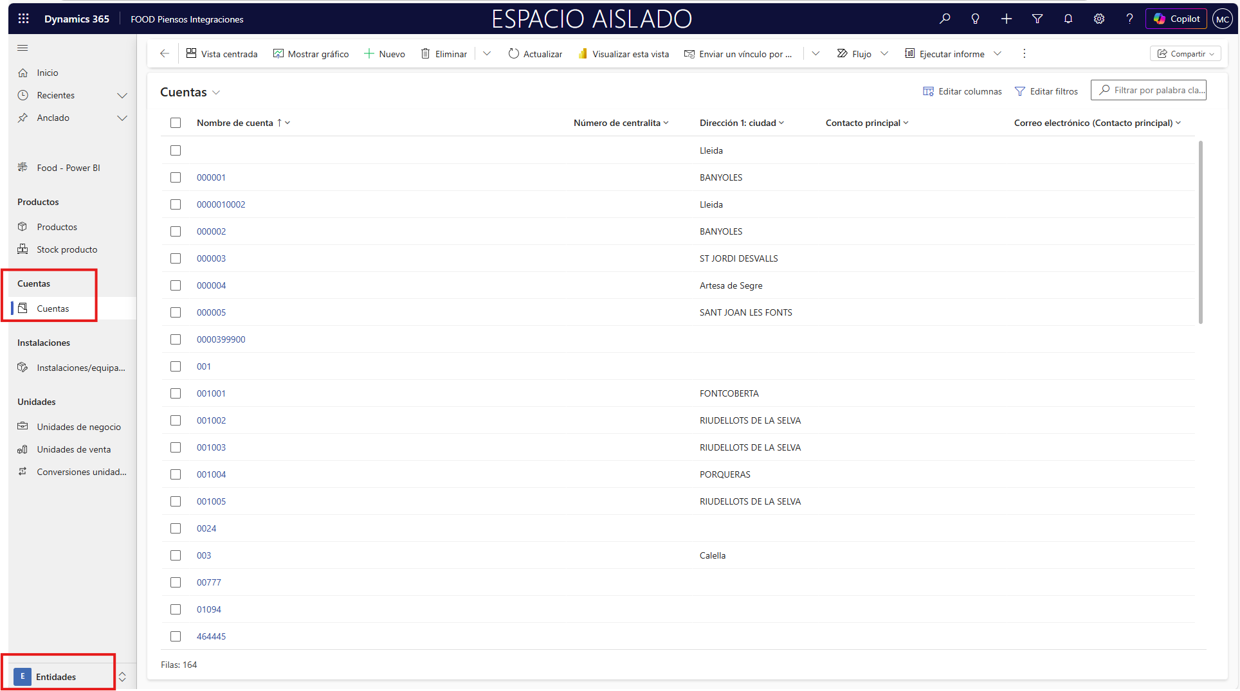Image resolution: width=1240 pixels, height=691 pixels.
Task: Click the Editar columnas button
Action: (962, 91)
